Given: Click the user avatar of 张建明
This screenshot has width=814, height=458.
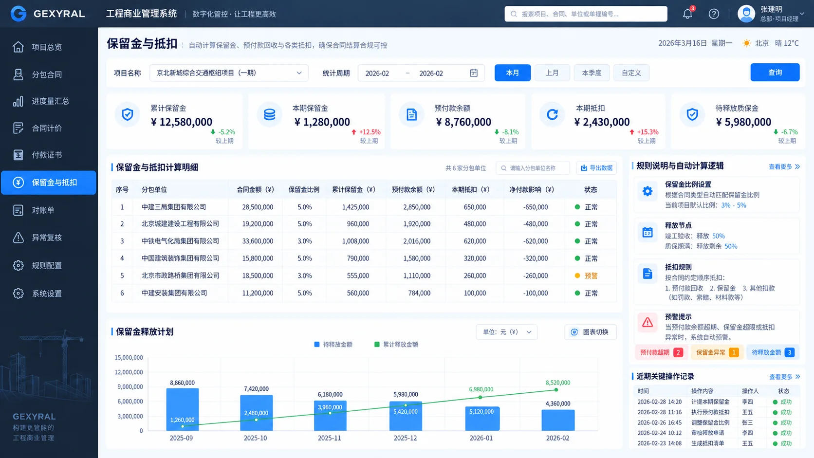Looking at the screenshot, I should coord(746,14).
